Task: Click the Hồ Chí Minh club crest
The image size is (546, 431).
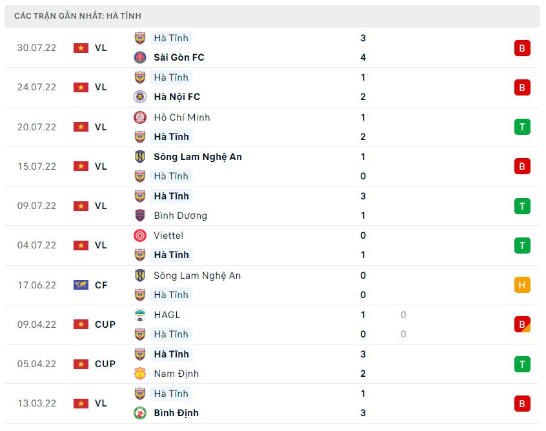Action: (140, 117)
